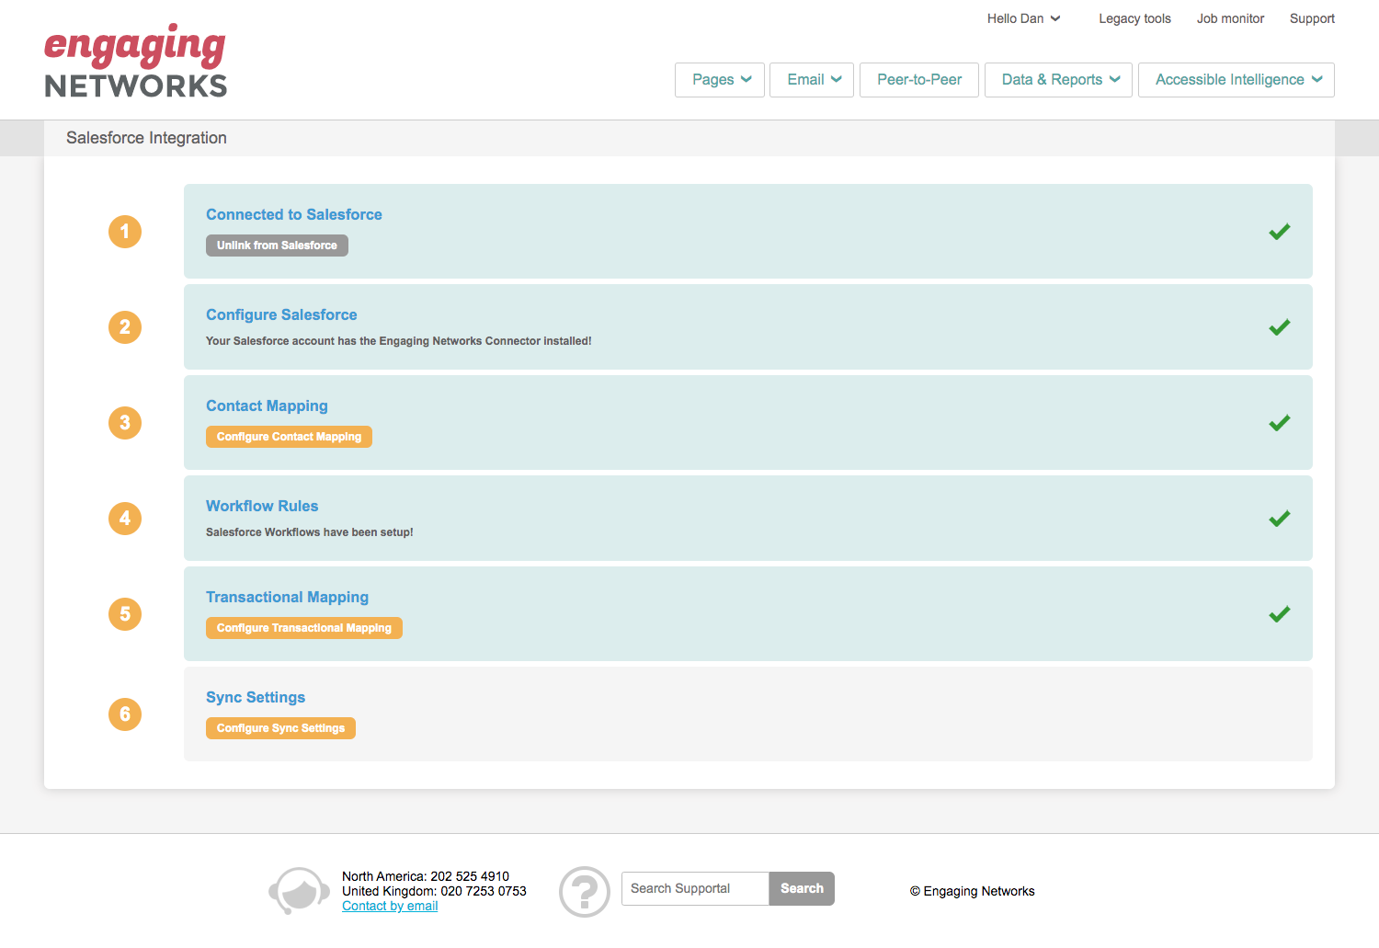Follow the Contact by email link
Image resolution: width=1379 pixels, height=948 pixels.
pyautogui.click(x=390, y=906)
